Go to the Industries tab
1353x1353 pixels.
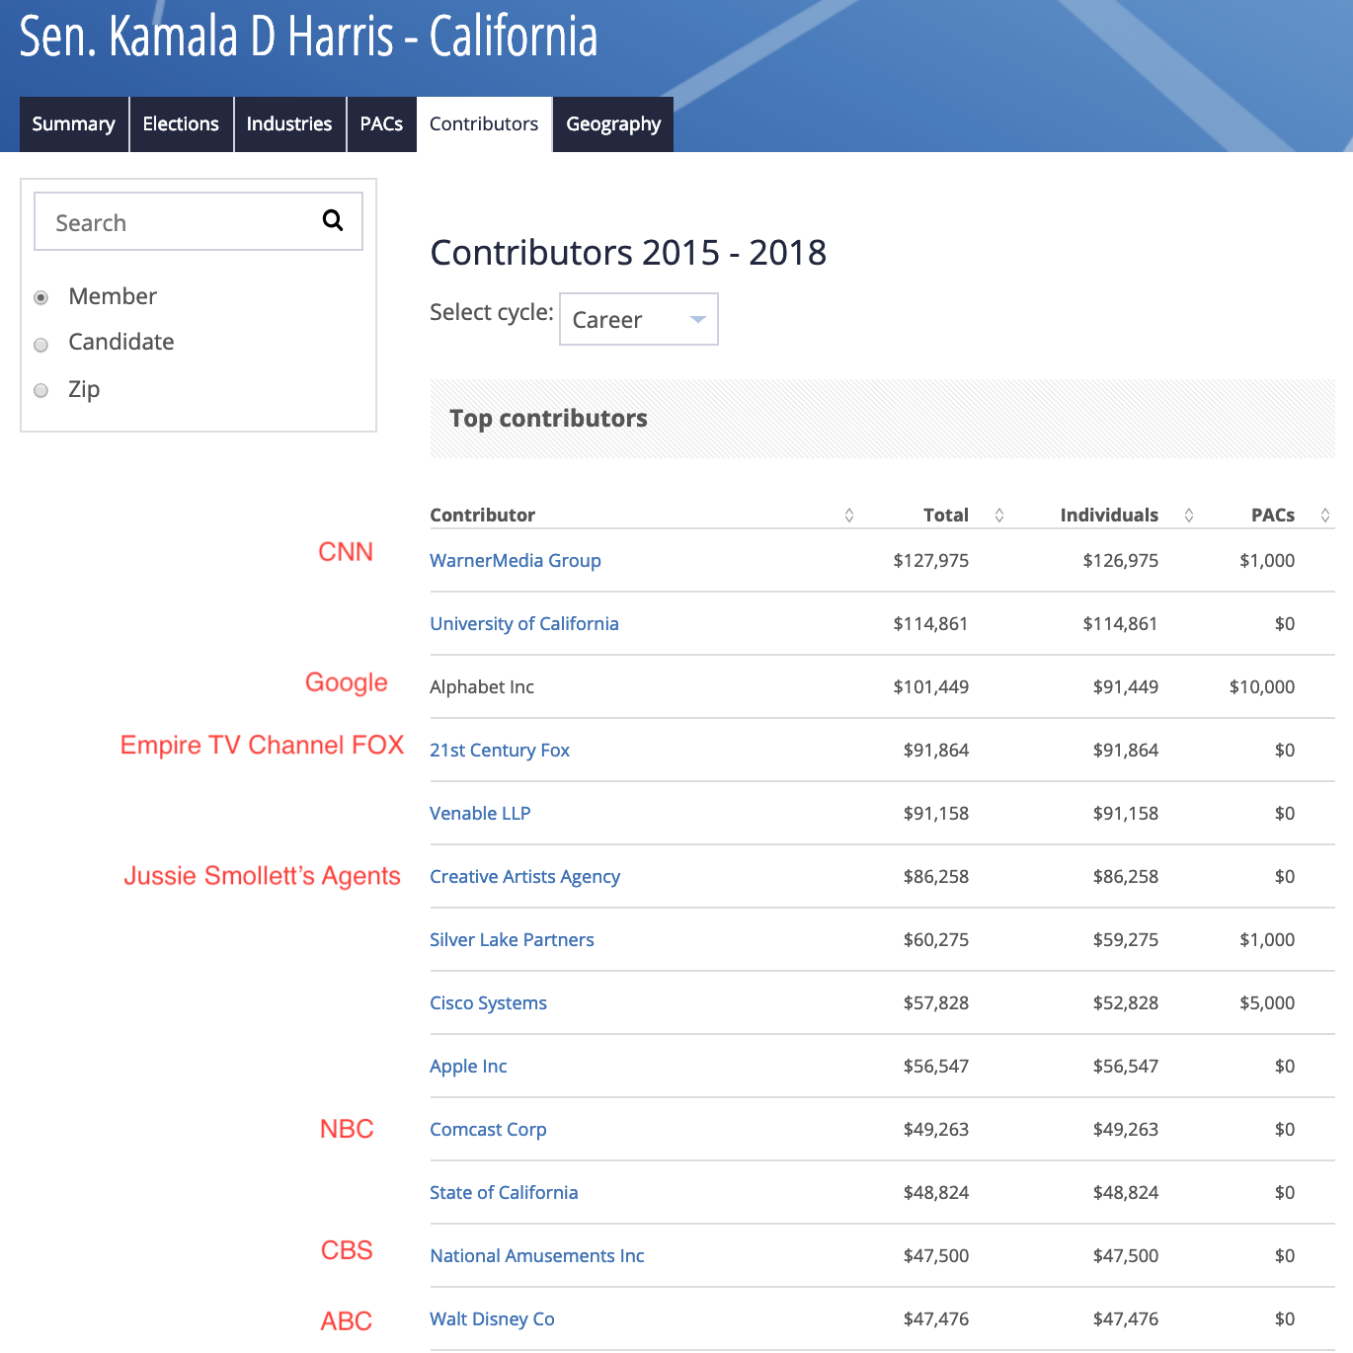pyautogui.click(x=289, y=124)
